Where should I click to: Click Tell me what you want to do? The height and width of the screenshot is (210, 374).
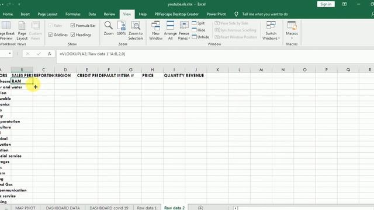click(265, 14)
